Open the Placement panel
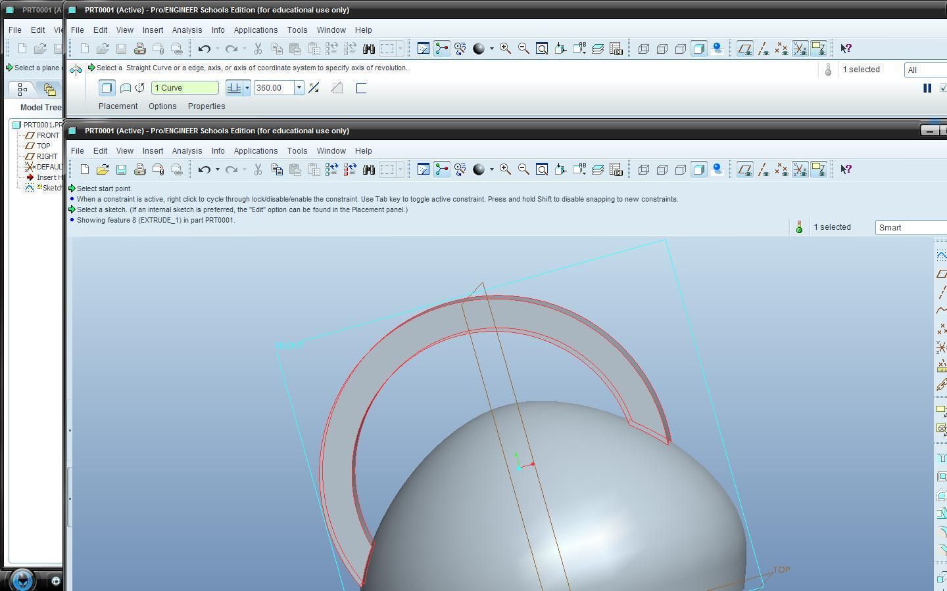 point(118,106)
